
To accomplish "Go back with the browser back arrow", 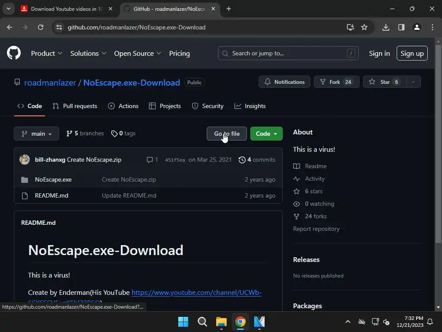I will click(x=9, y=27).
